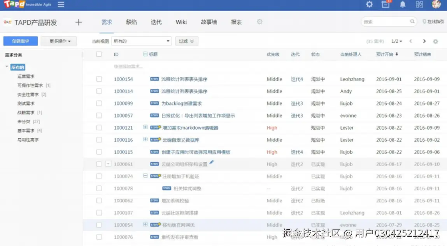Toggle the select-all checkbox in header
The height and width of the screenshot is (246, 447).
point(99,54)
